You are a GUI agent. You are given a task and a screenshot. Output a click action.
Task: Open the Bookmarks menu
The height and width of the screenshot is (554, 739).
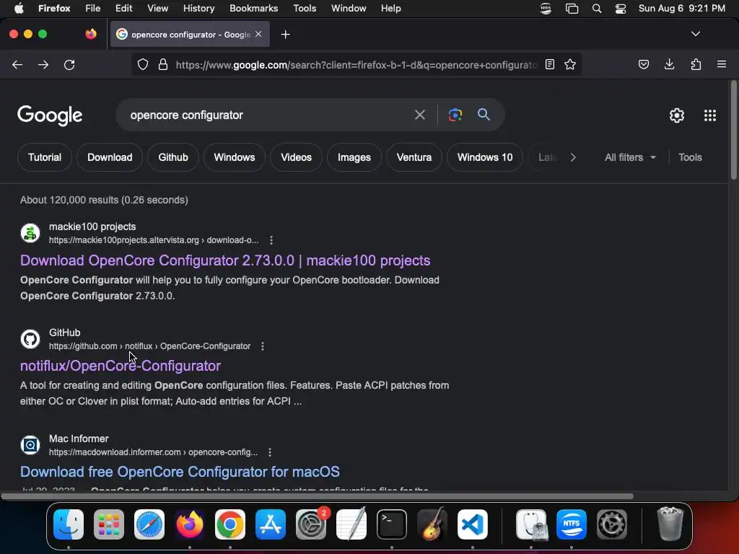point(253,9)
